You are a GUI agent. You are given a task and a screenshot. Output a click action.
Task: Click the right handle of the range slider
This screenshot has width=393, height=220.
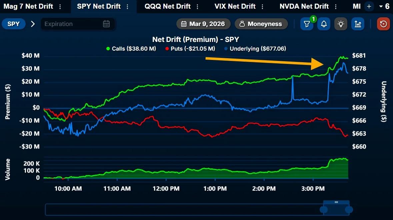pos(349,210)
